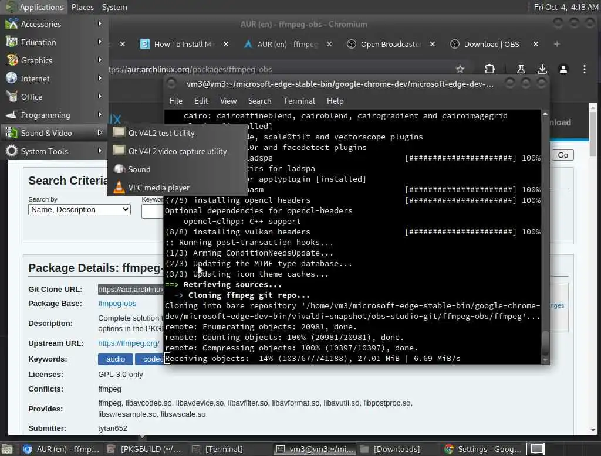The width and height of the screenshot is (601, 456).
Task: Show desktop from taskbar icon
Action: tap(7, 449)
